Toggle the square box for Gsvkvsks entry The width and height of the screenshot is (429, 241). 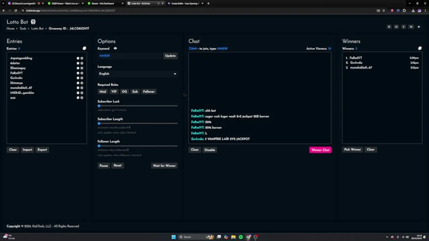[78, 78]
